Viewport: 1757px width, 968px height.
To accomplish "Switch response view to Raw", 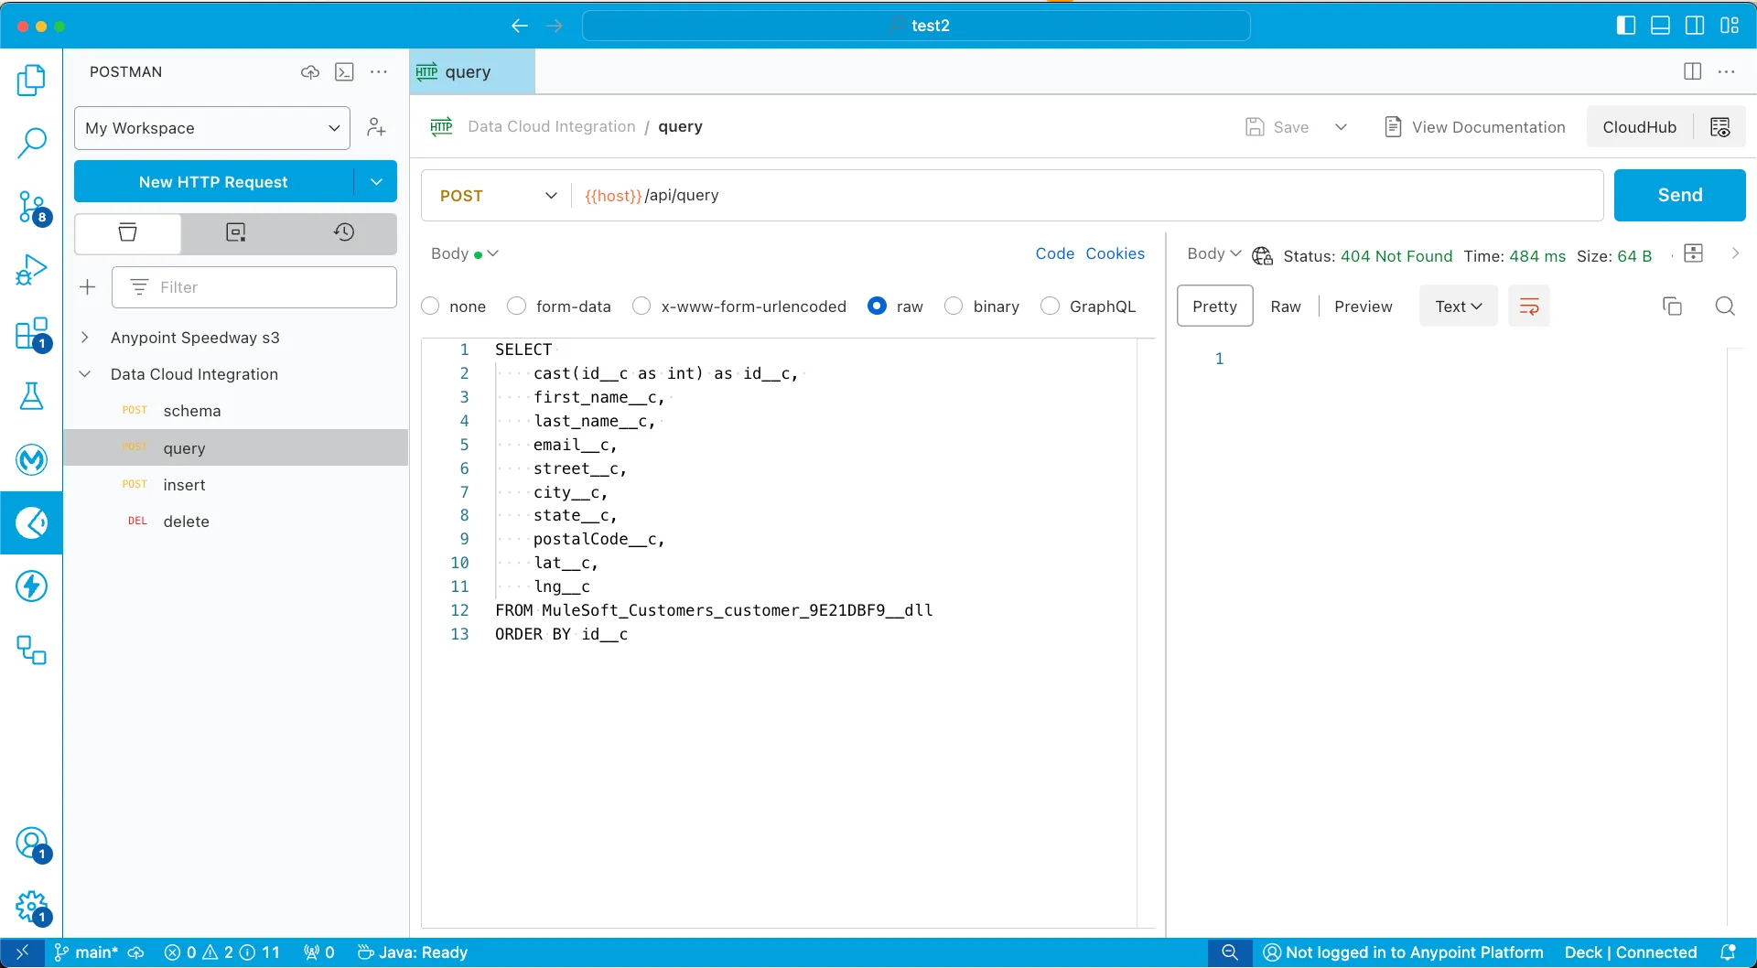I will coord(1285,307).
